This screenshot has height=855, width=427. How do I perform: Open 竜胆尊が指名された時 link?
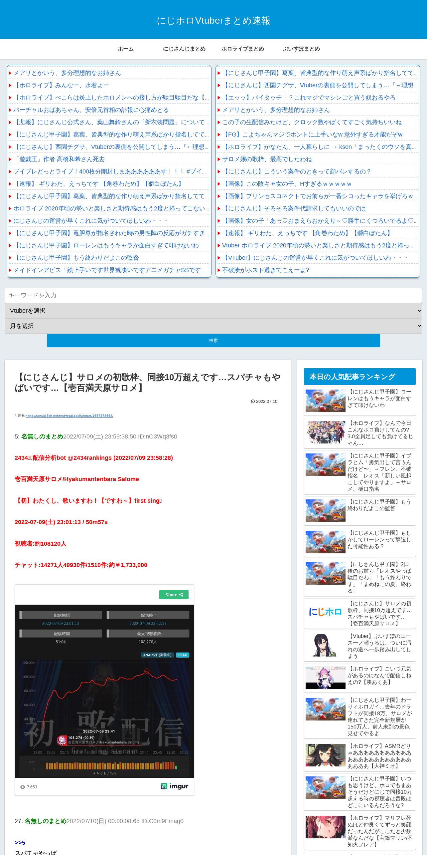111,233
